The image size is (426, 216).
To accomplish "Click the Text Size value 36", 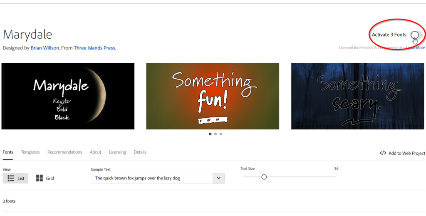I will pyautogui.click(x=336, y=169).
